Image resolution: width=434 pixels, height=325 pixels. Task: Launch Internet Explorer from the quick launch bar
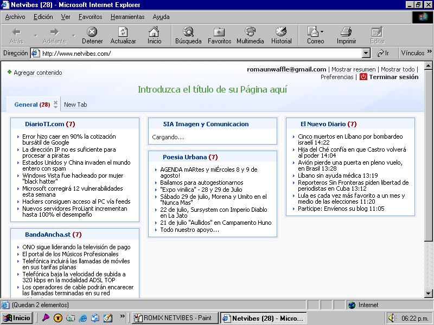[x=83, y=318]
